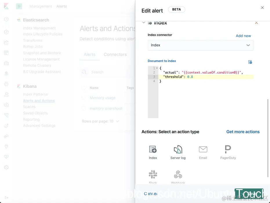
Task: Switch to the Alerts tab
Action: [90, 54]
